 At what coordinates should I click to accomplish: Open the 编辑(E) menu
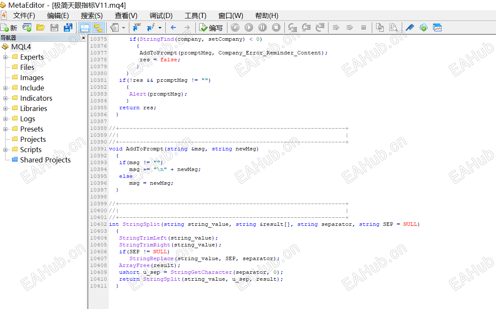tap(58, 15)
